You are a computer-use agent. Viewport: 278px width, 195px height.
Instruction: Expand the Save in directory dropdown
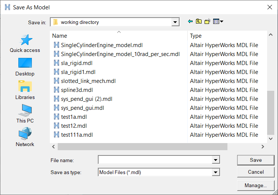click(x=175, y=22)
